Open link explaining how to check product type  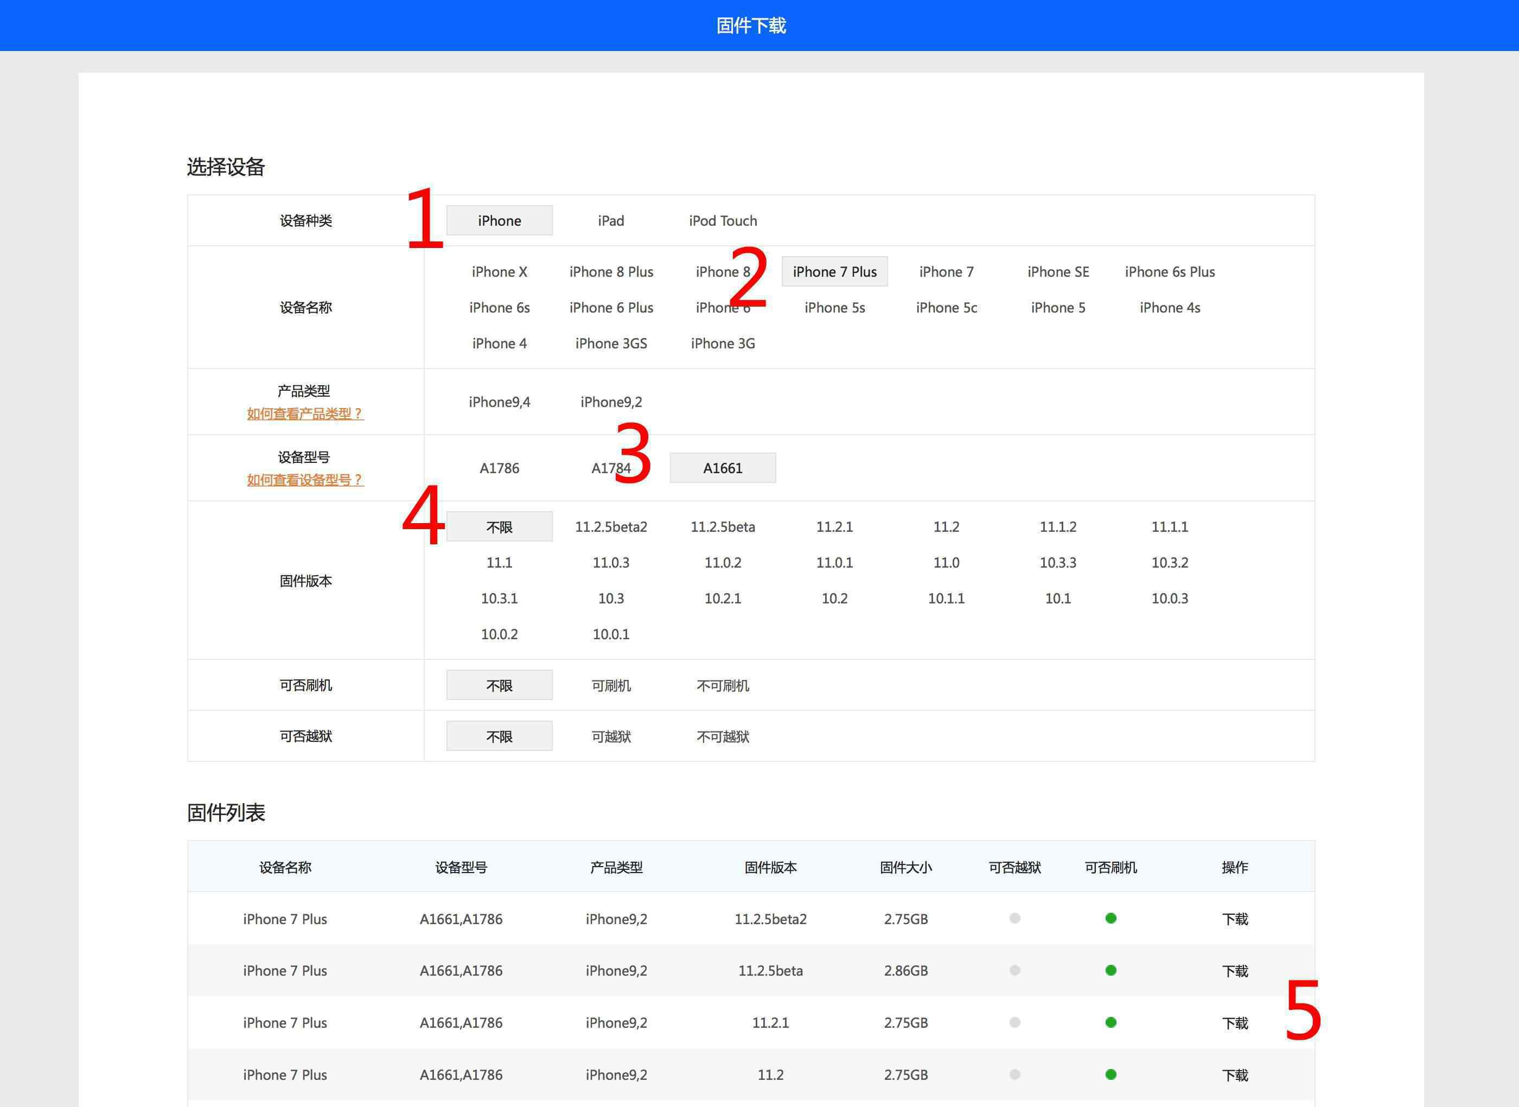tap(305, 413)
